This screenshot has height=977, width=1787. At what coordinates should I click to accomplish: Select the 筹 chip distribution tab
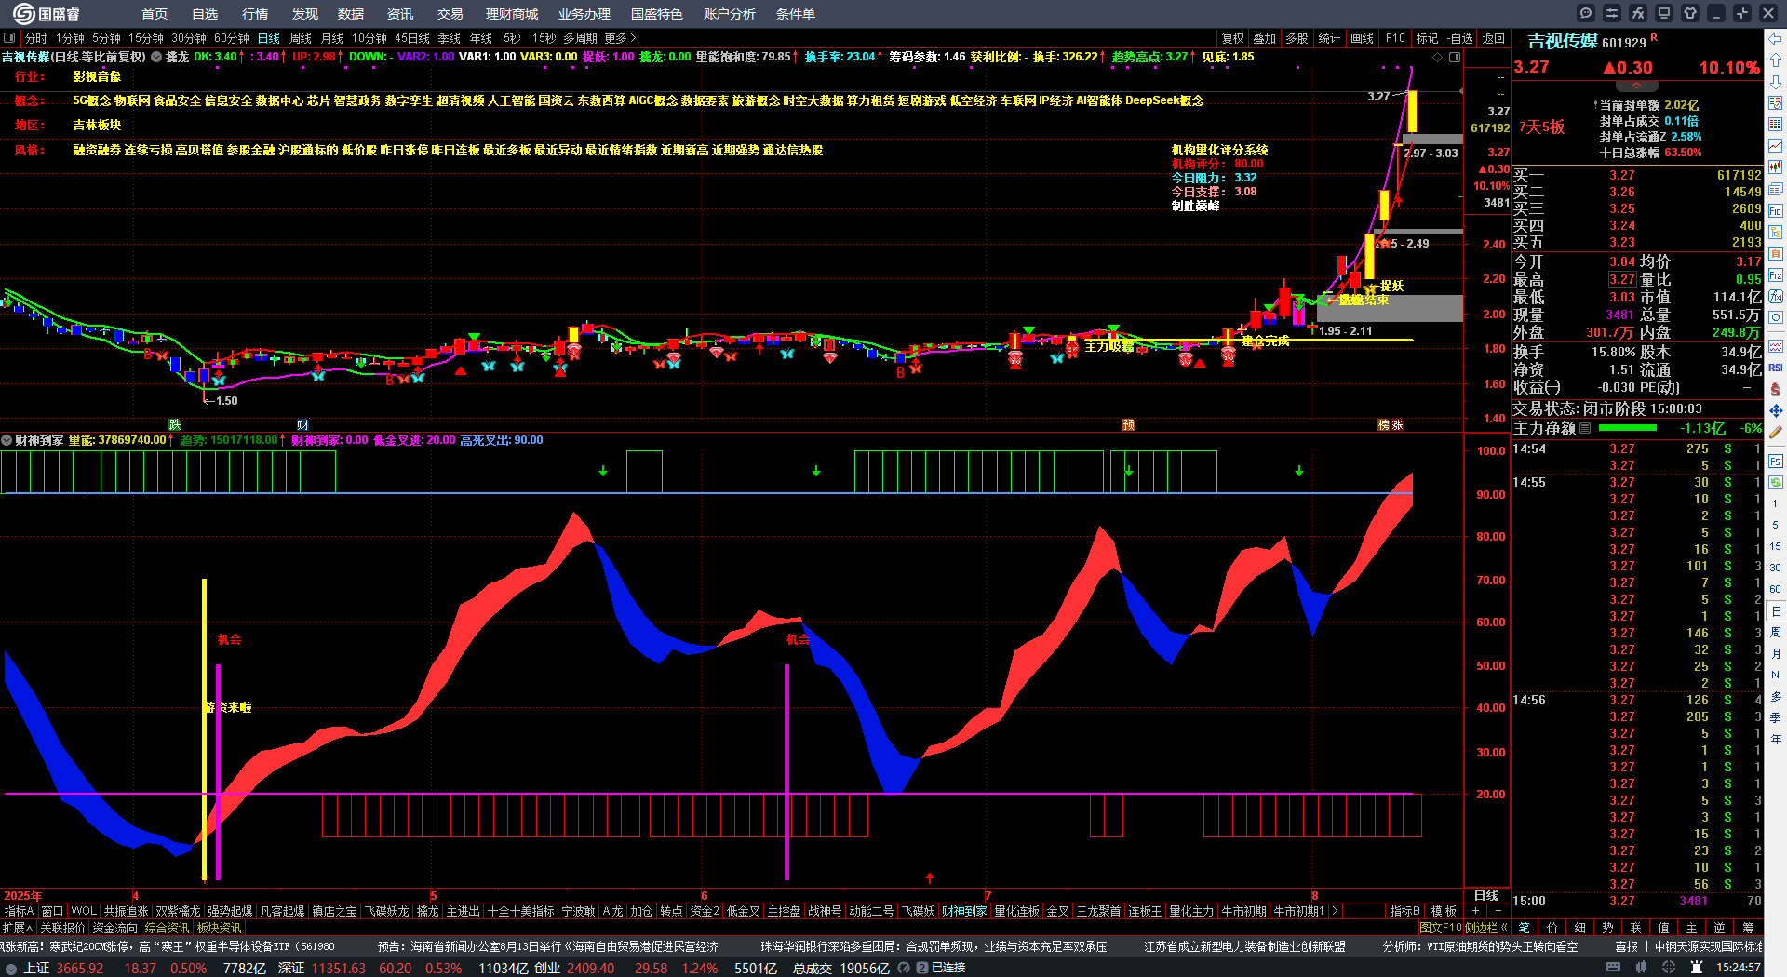tap(1748, 928)
